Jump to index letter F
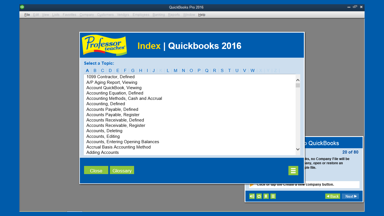 125,71
